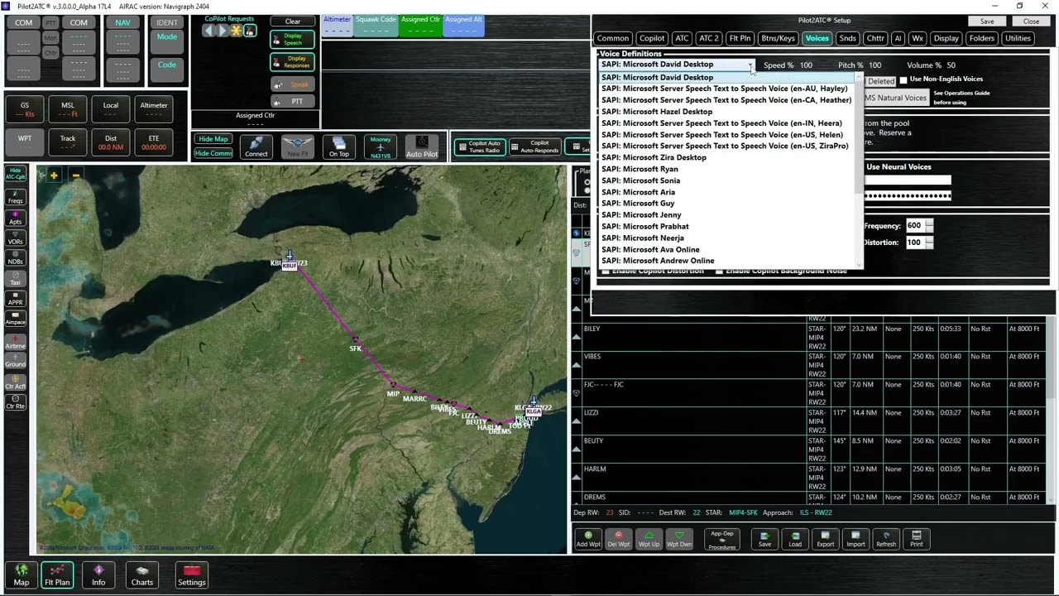Show the Airspace overlay
1059x596 pixels.
(x=15, y=317)
